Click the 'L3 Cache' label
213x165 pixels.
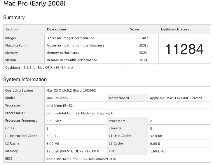click(x=116, y=144)
